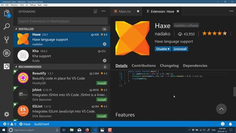Click the Haxe extension logo in list

23,39
